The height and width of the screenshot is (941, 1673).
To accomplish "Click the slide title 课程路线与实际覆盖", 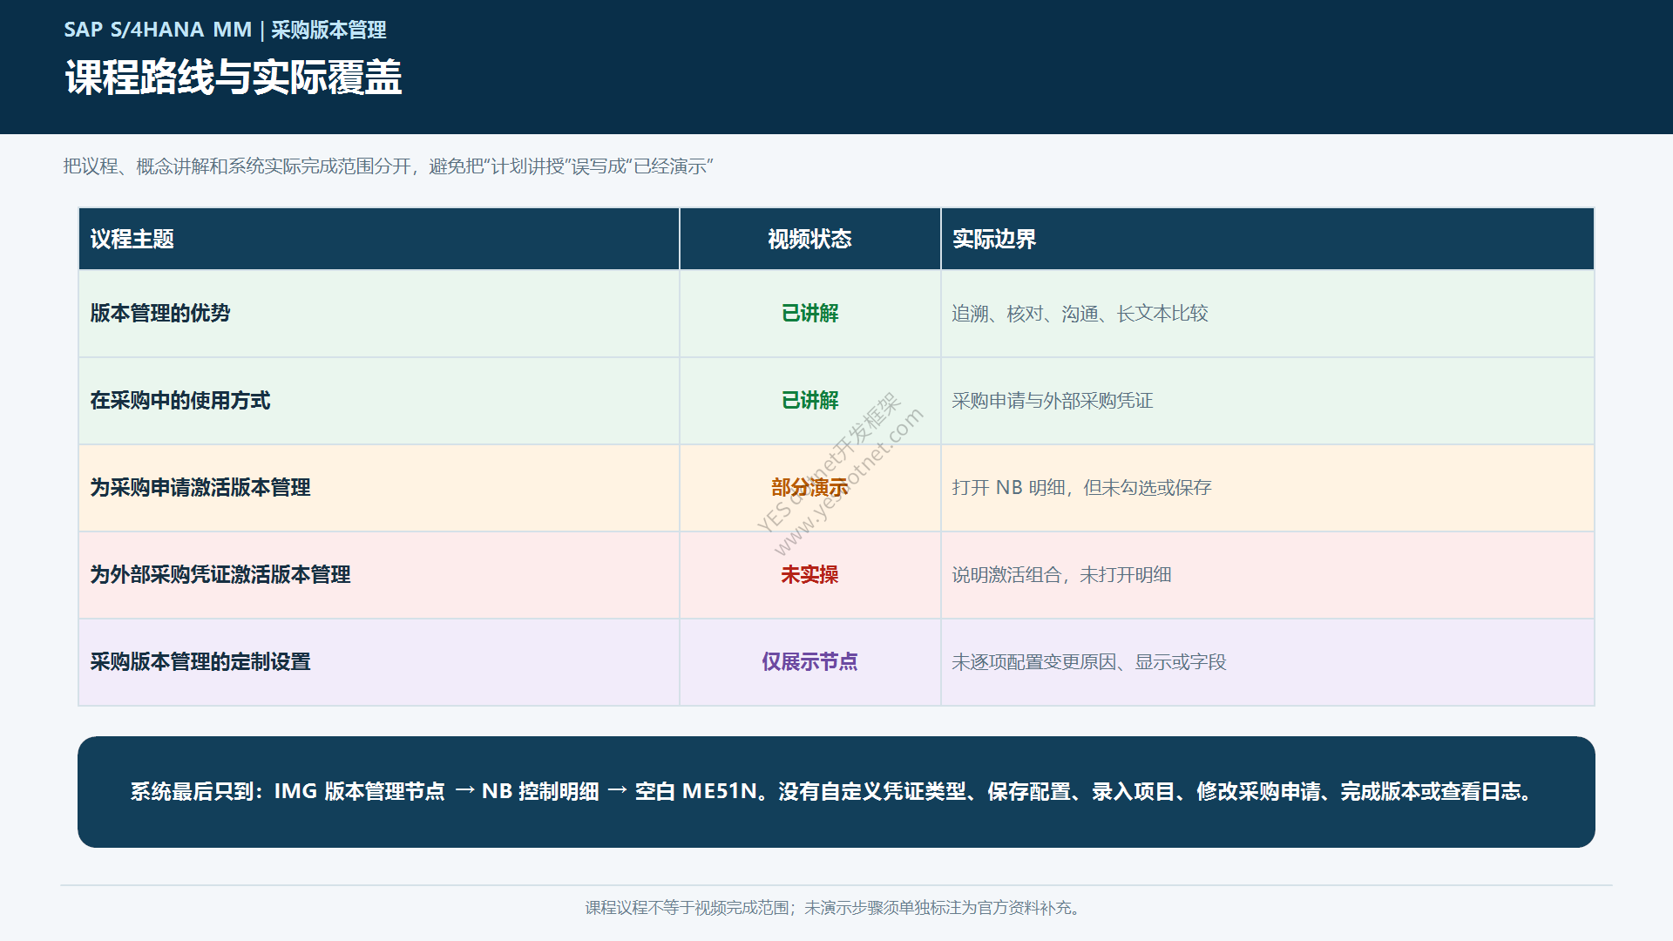I will click(234, 78).
